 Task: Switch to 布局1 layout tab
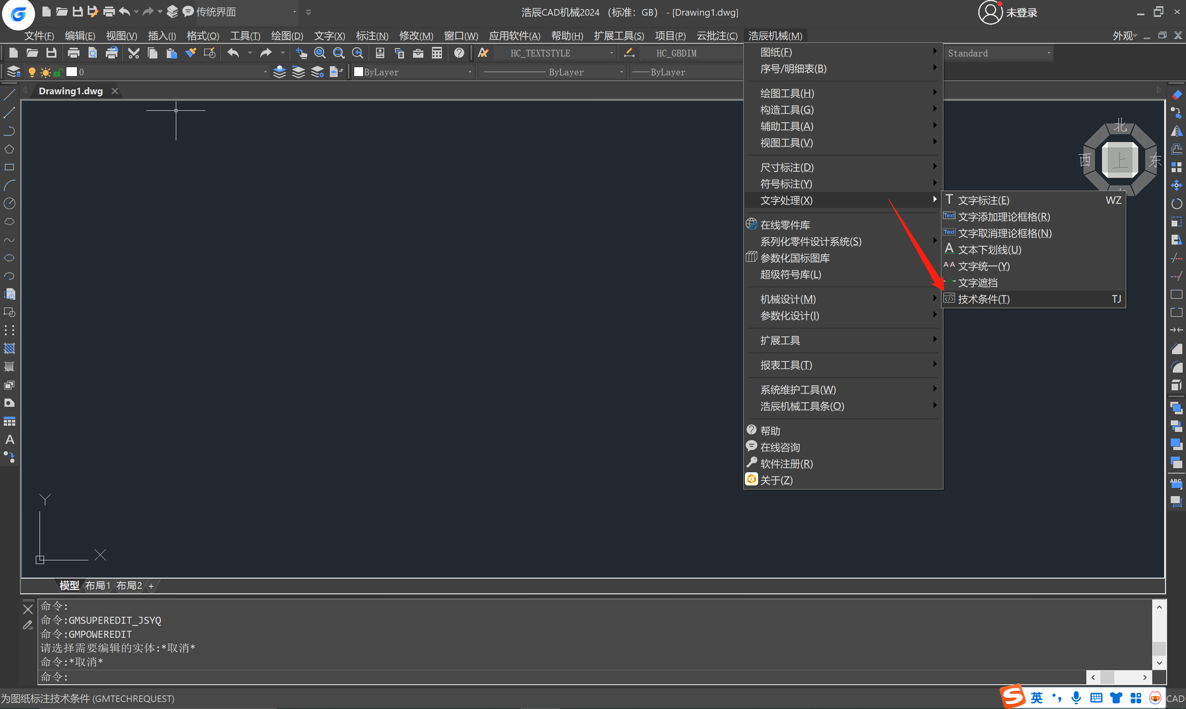[98, 585]
